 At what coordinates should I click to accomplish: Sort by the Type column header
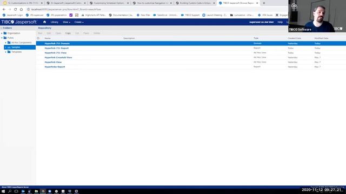[x=256, y=38]
